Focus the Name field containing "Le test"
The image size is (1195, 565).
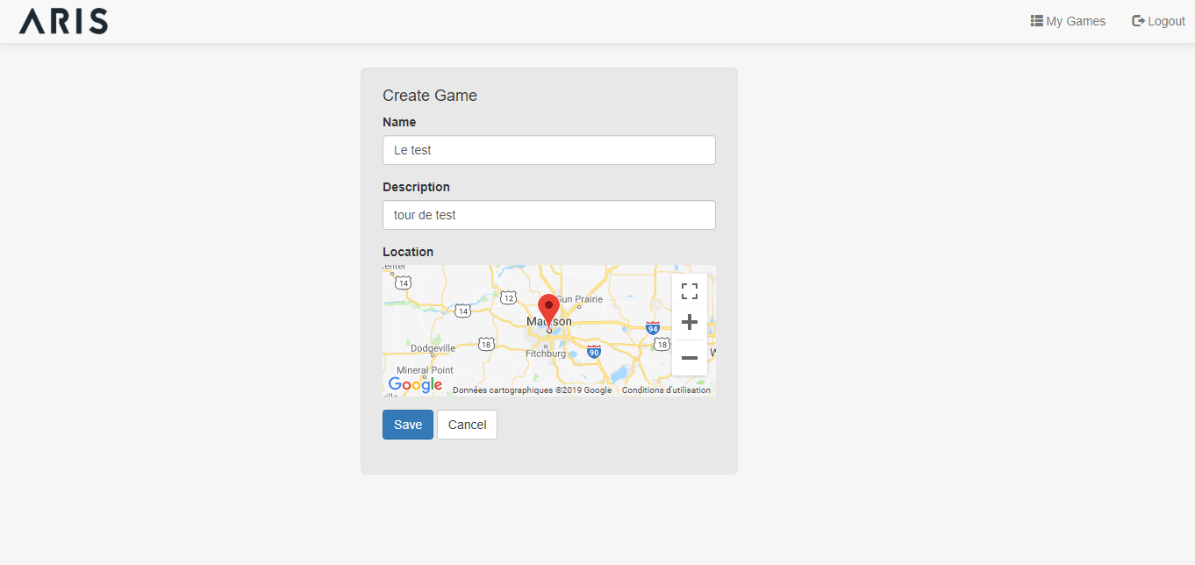pos(548,150)
